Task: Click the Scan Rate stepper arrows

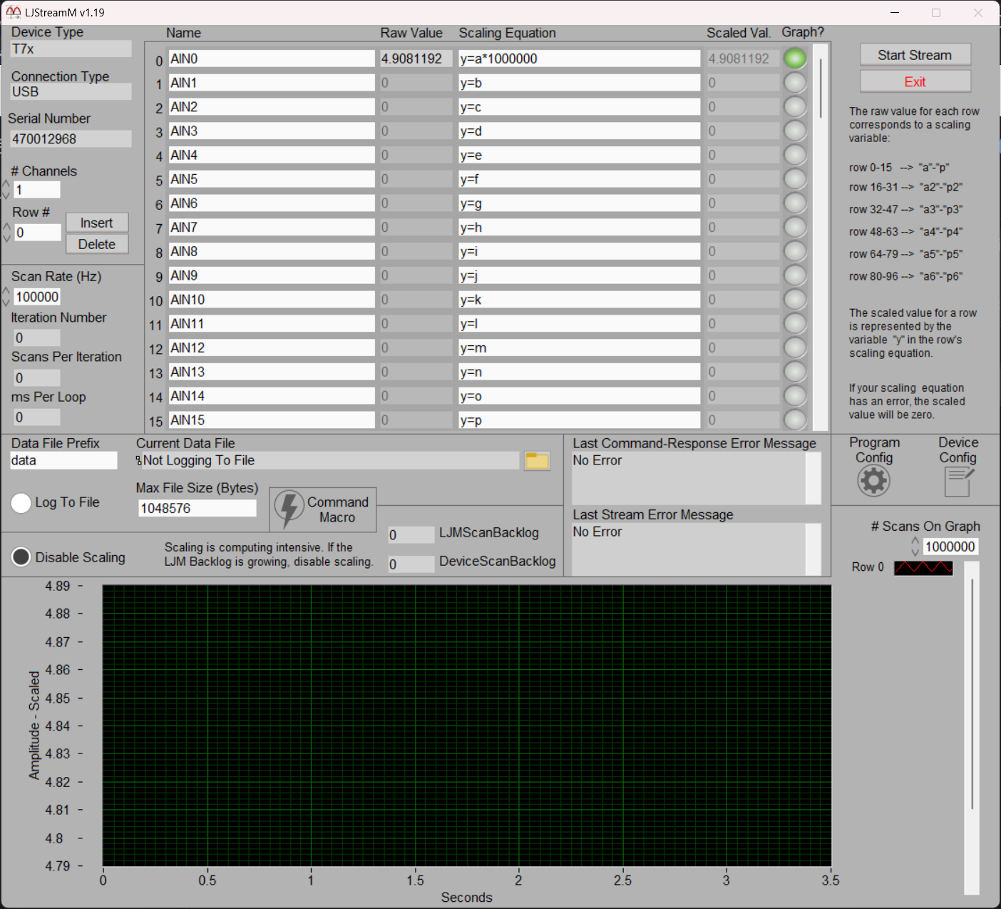Action: pos(6,297)
